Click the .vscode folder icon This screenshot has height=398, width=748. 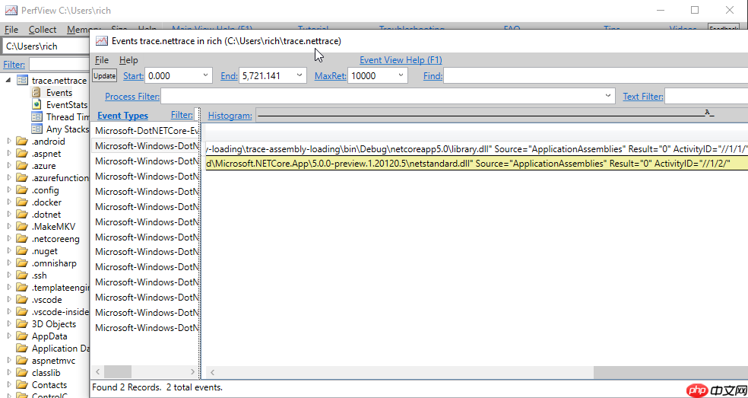(22, 300)
